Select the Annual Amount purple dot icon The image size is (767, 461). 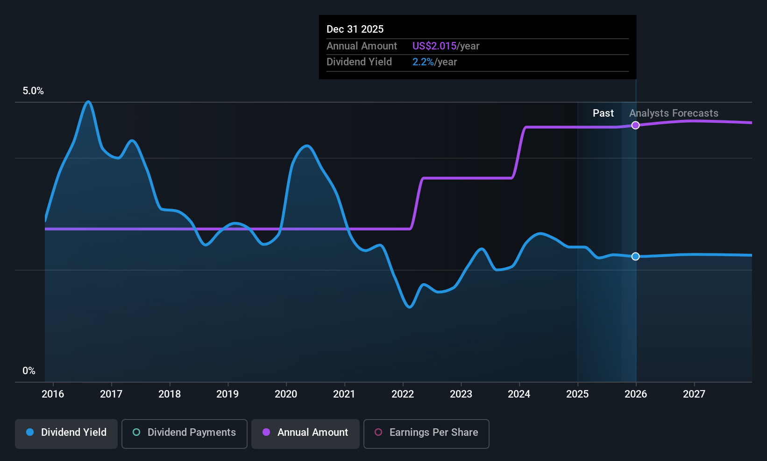click(x=266, y=433)
